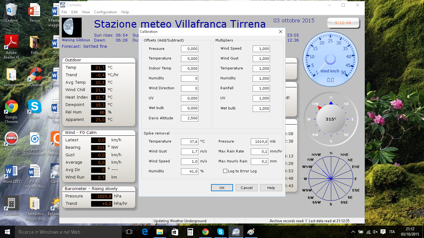Open the Nero 12 desktop shortcut
This screenshot has width=424, height=238.
(11, 139)
